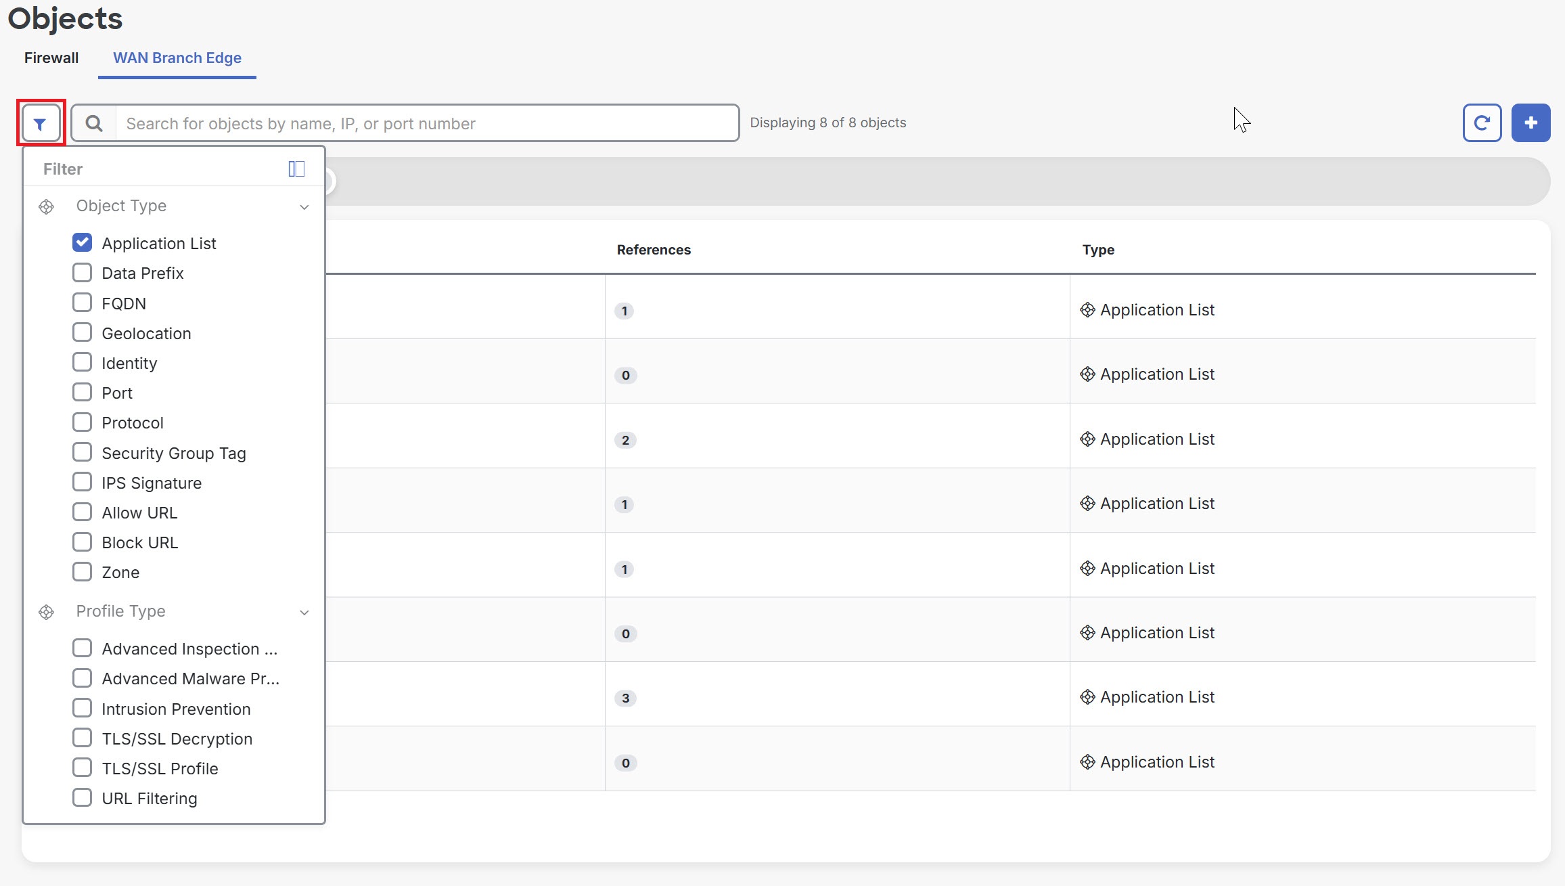Refresh the objects list
The width and height of the screenshot is (1565, 886).
click(x=1482, y=123)
